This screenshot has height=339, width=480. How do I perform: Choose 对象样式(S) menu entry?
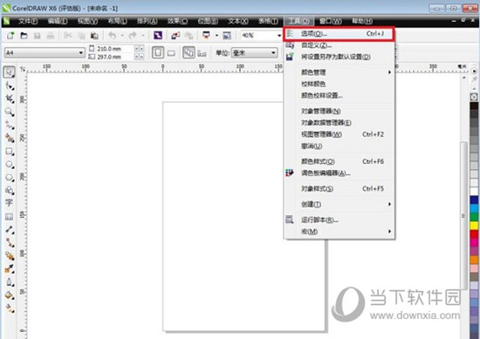point(339,188)
